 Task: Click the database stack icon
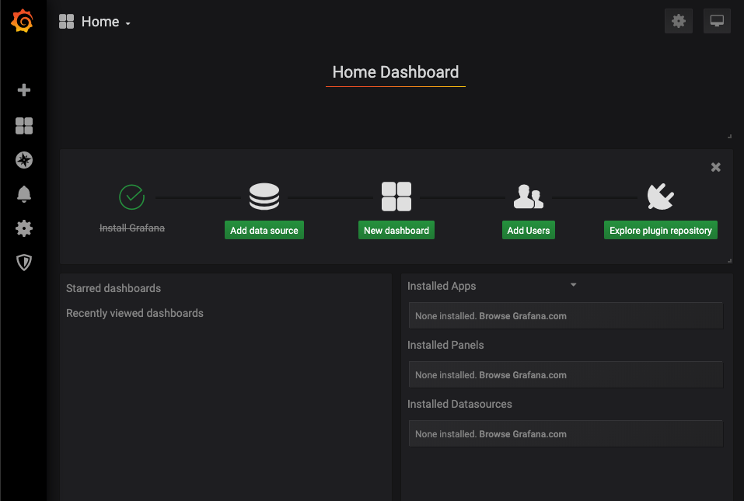coord(264,197)
